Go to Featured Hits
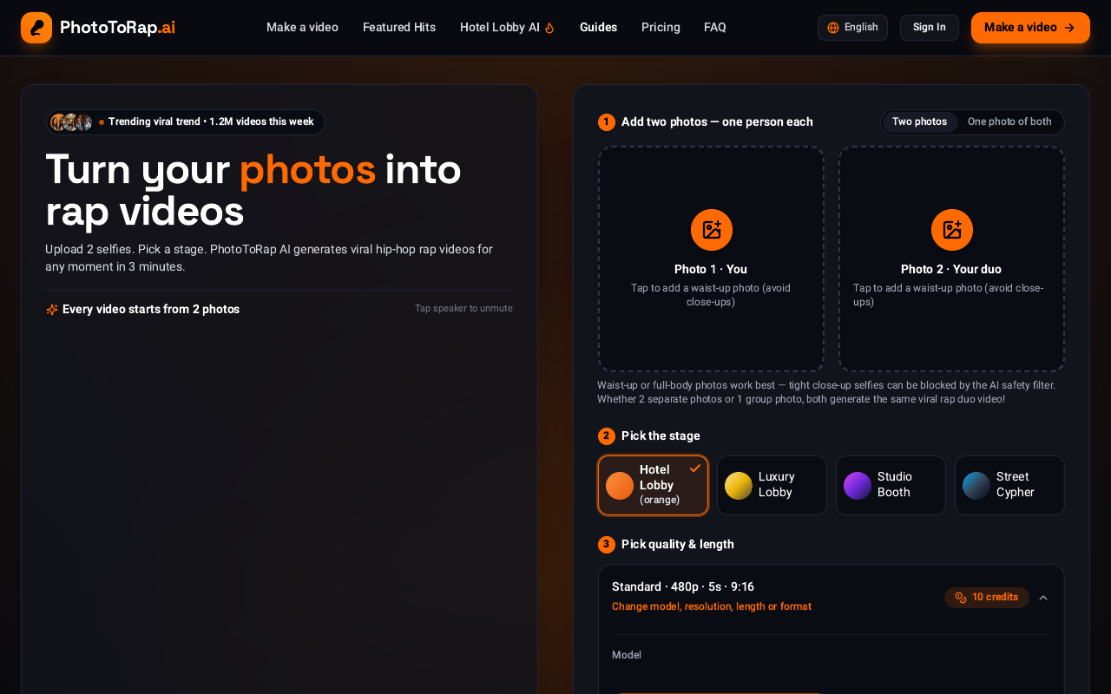The width and height of the screenshot is (1111, 694). pos(399,28)
